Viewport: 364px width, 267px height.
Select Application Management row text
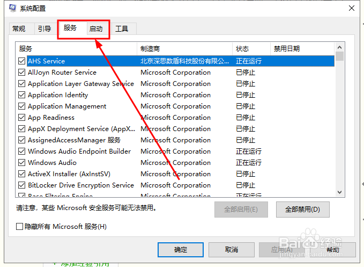pos(67,106)
